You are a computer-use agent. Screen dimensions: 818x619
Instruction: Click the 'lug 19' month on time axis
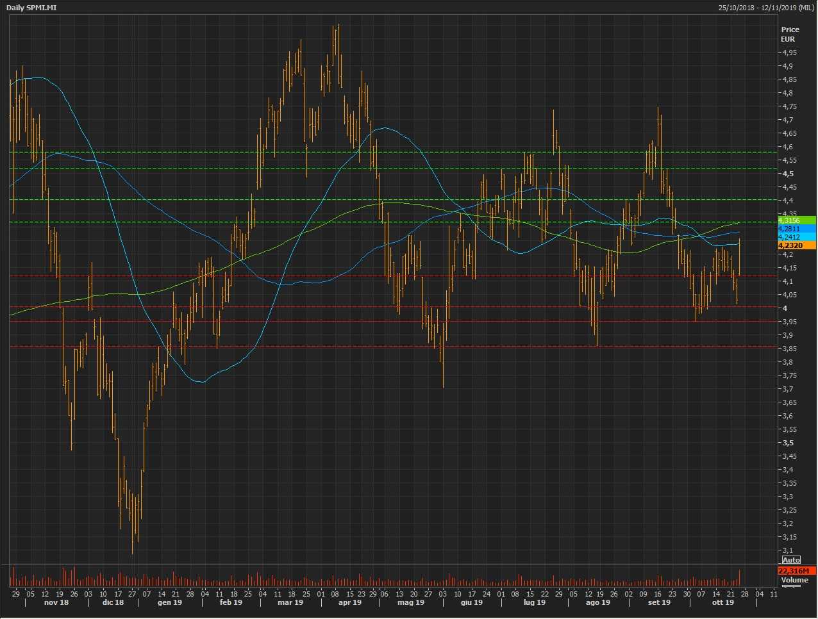point(534,602)
